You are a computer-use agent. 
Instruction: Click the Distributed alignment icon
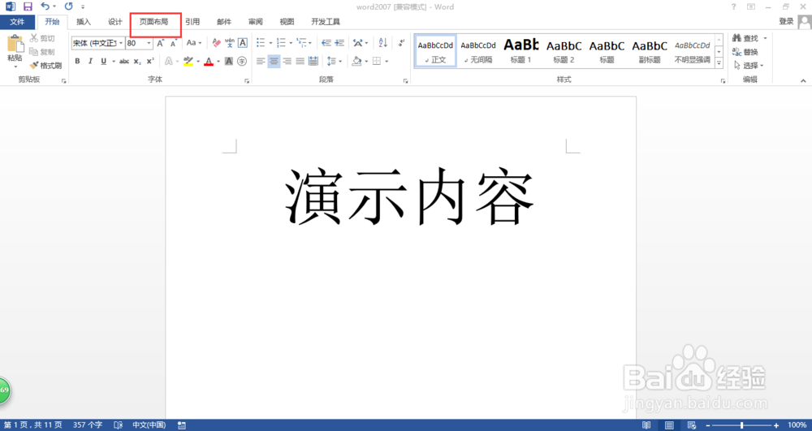click(313, 61)
